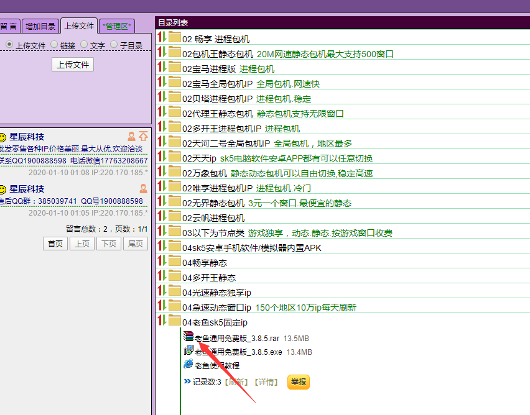Click the folder icon of 02宝马进程版
This screenshot has width=530, height=415.
pos(174,68)
